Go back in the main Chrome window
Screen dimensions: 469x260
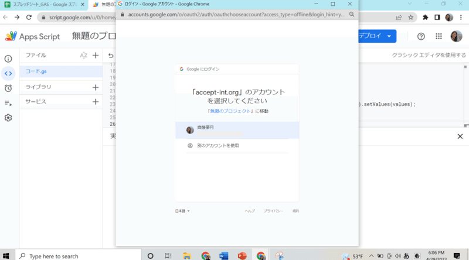coord(5,18)
